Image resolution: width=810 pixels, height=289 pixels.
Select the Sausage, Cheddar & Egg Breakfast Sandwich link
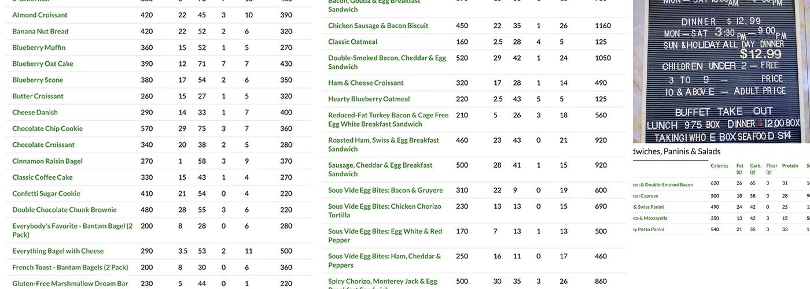coord(380,169)
